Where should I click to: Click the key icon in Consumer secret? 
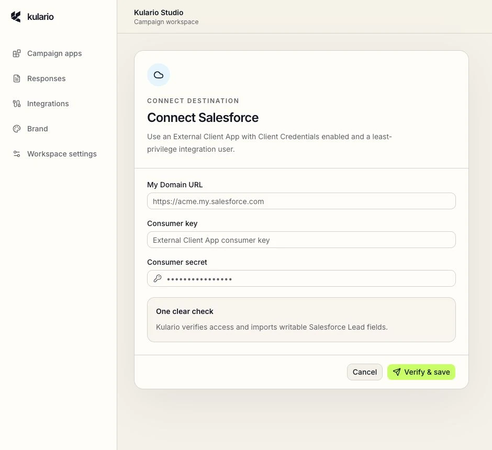(x=158, y=278)
